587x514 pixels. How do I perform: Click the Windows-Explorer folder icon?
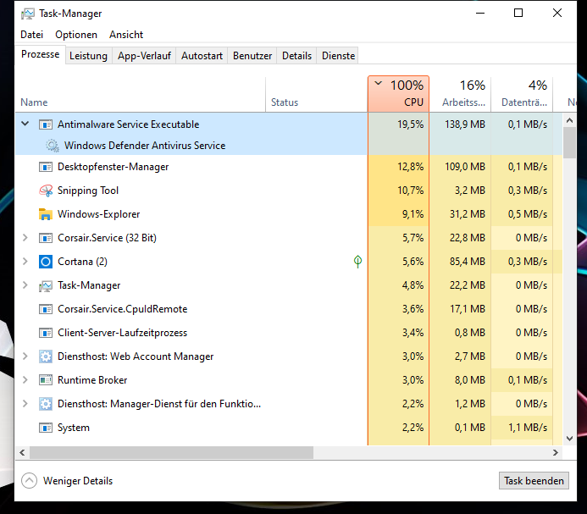(46, 214)
